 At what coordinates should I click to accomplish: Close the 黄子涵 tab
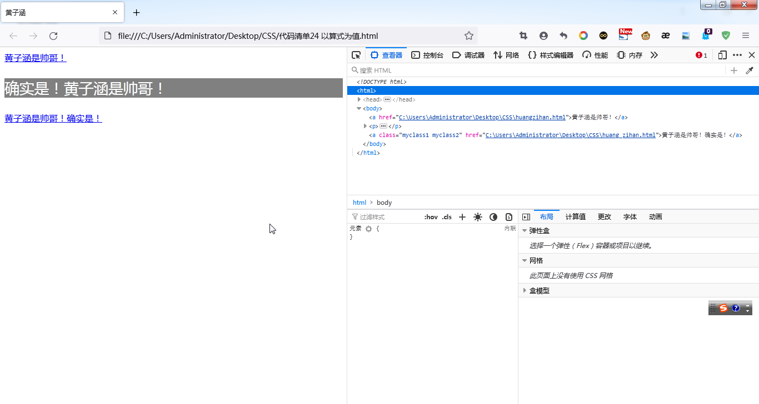pyautogui.click(x=115, y=12)
